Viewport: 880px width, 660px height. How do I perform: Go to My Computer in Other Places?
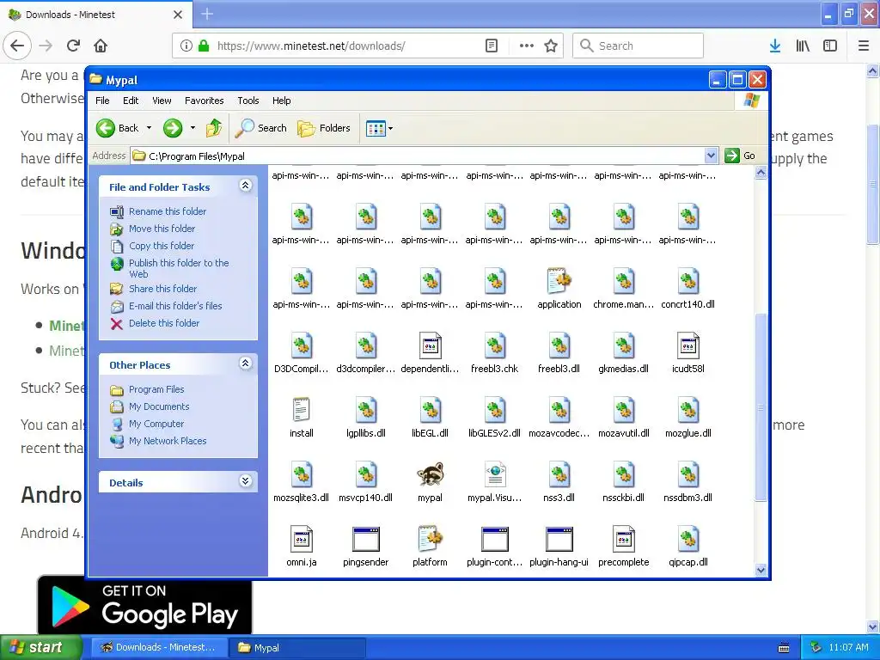tap(156, 423)
